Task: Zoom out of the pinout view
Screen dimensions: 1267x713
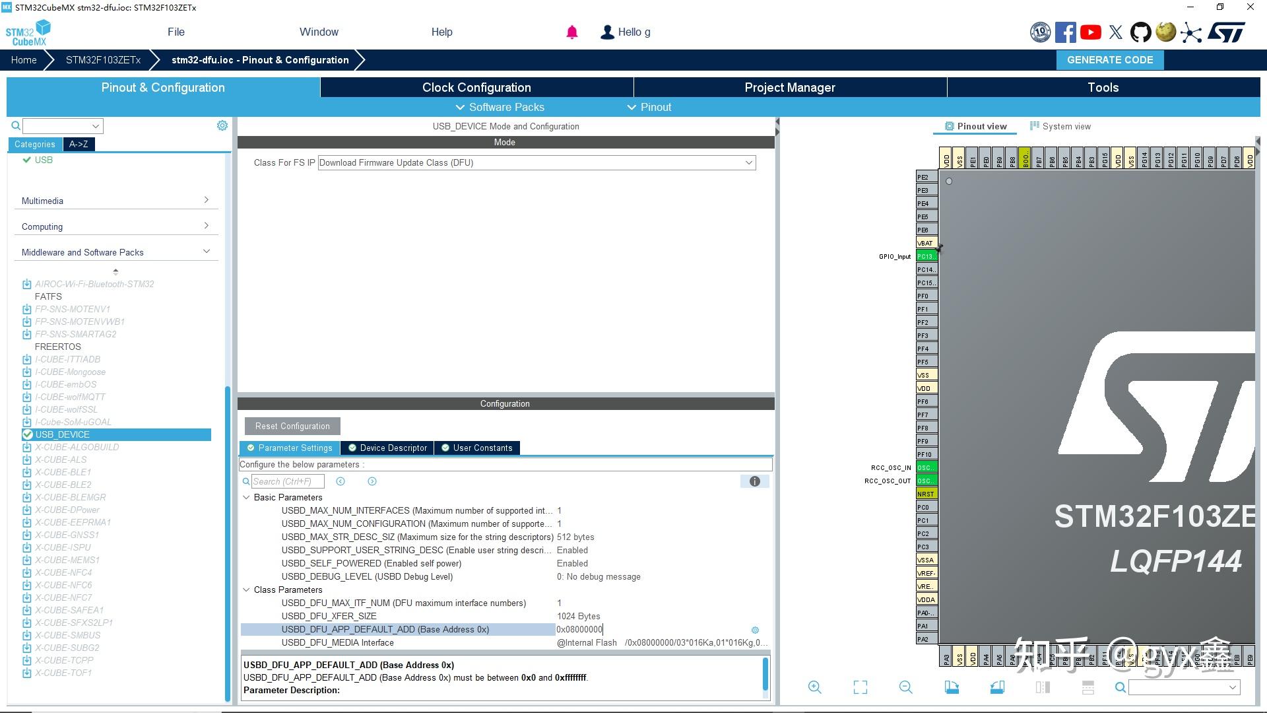Action: [905, 687]
